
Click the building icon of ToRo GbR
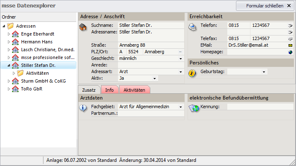(x=15, y=89)
